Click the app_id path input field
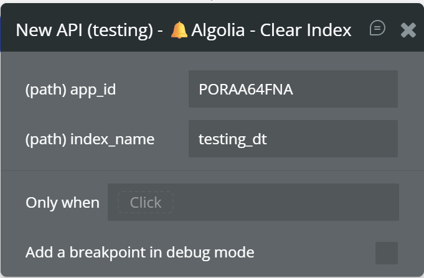This screenshot has width=424, height=278. tap(293, 89)
